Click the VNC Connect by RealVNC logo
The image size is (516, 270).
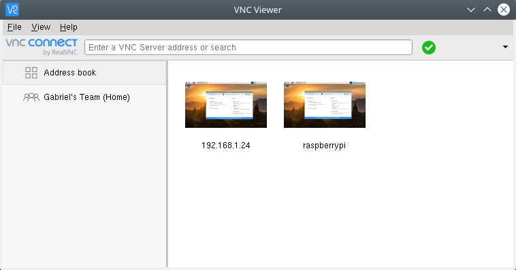click(42, 47)
